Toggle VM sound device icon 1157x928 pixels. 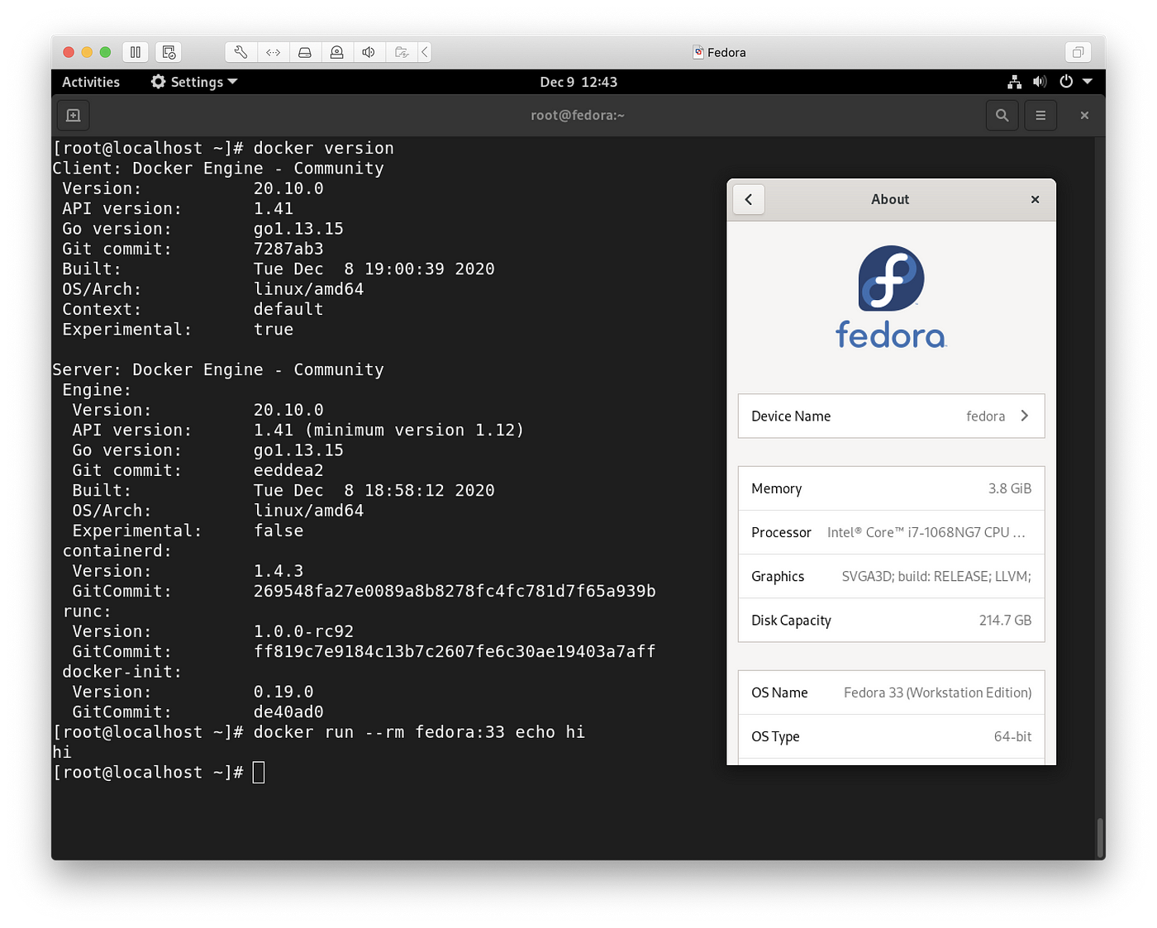(369, 52)
